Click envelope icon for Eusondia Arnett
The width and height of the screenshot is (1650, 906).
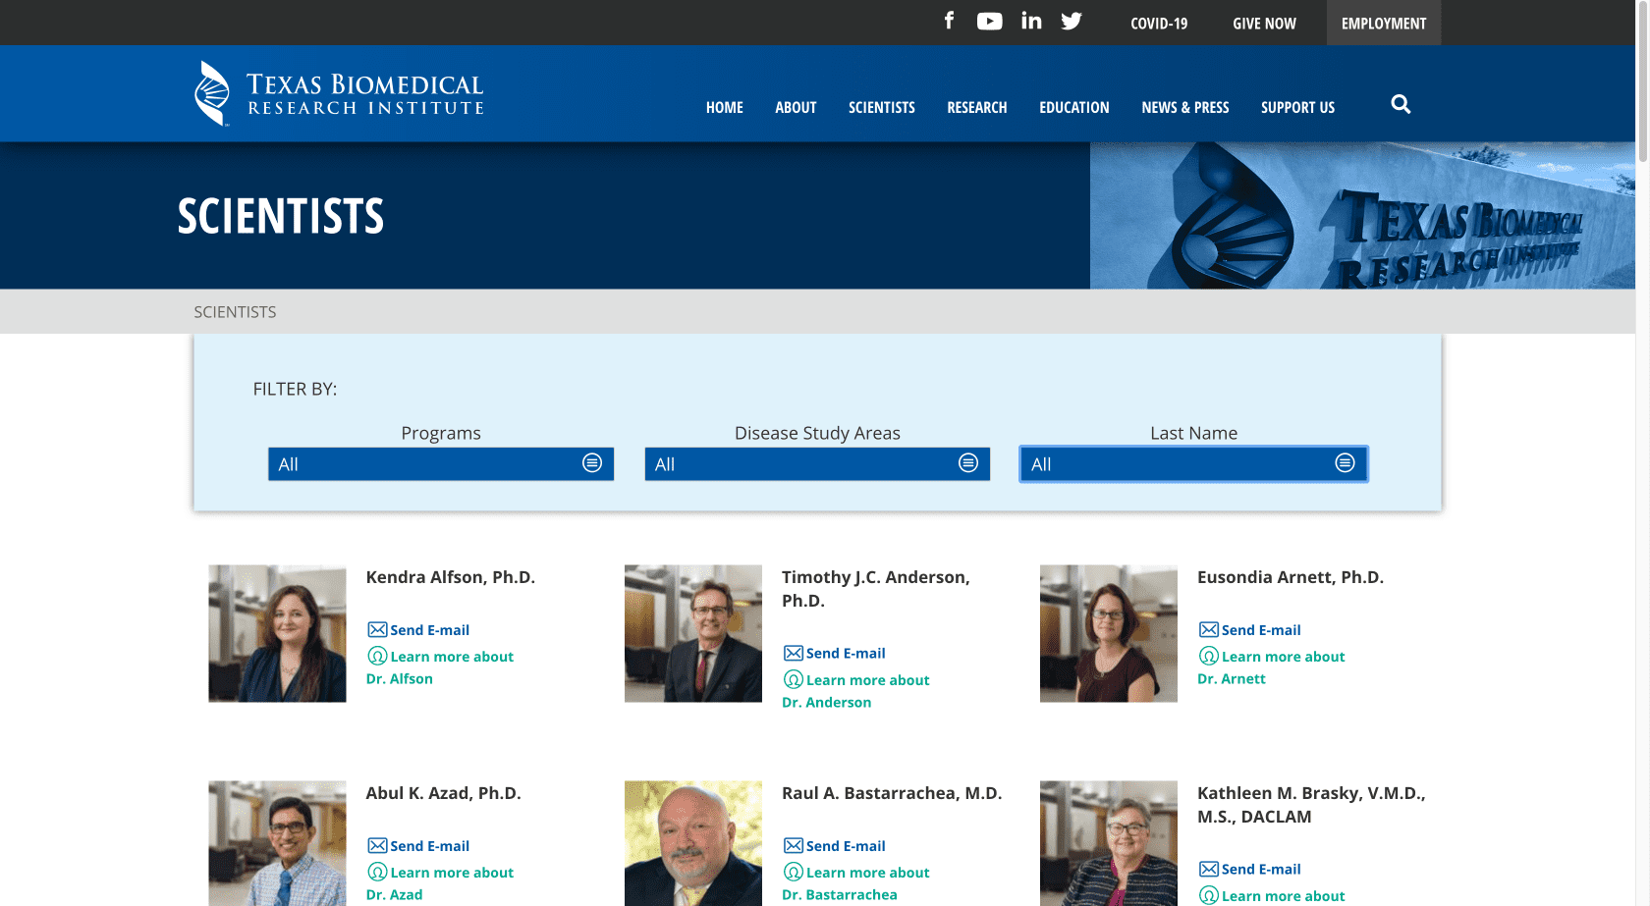coord(1209,630)
